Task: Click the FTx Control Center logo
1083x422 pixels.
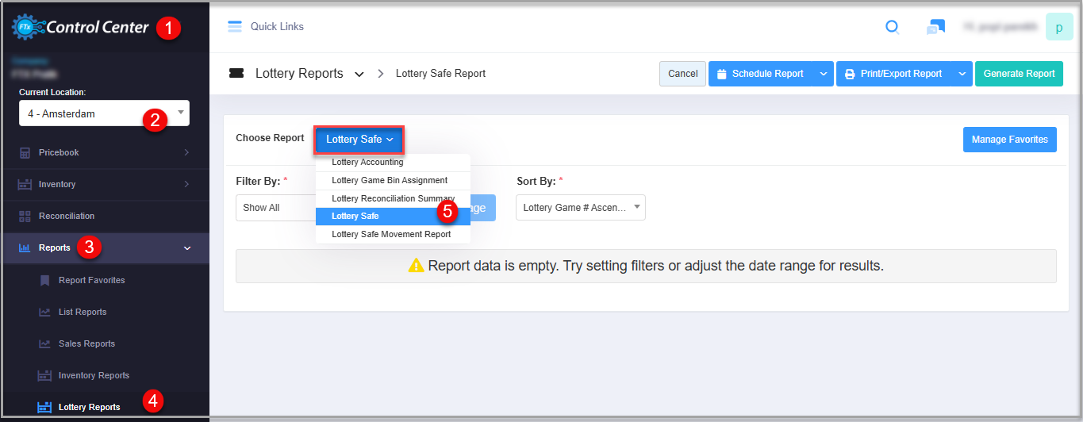Action: point(80,28)
